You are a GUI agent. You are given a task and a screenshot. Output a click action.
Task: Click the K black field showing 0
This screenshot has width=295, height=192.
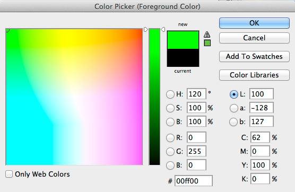point(260,179)
